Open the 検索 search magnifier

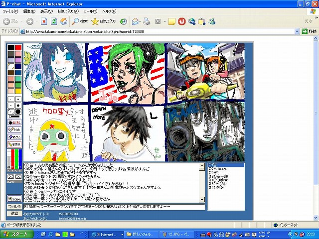pyautogui.click(x=80, y=21)
